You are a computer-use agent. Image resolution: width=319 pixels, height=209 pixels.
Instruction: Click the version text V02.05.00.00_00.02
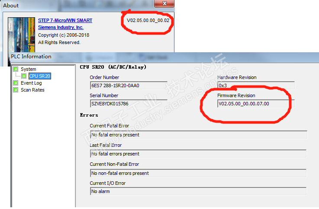[x=148, y=20]
